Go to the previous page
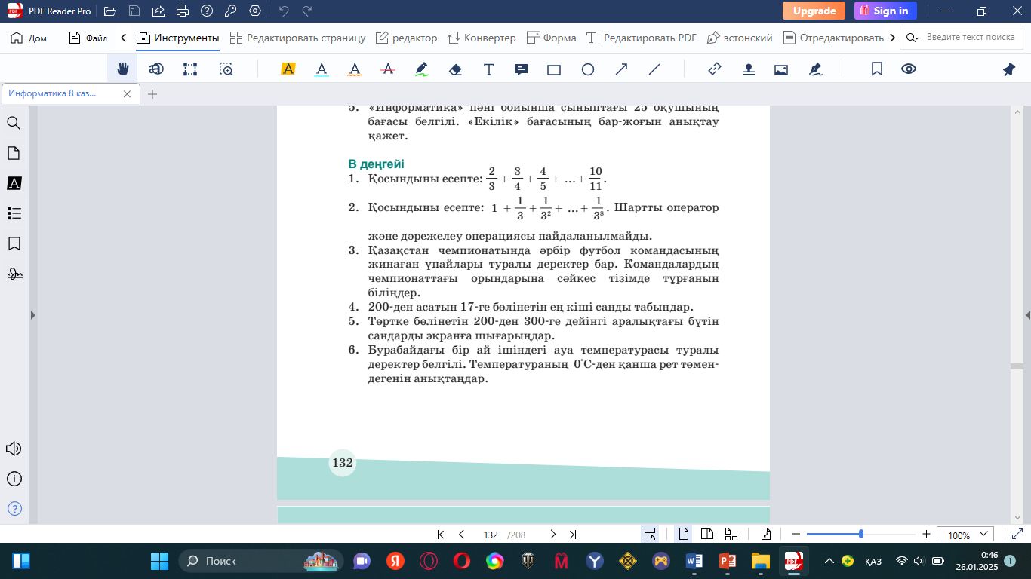The image size is (1031, 579). tap(461, 535)
